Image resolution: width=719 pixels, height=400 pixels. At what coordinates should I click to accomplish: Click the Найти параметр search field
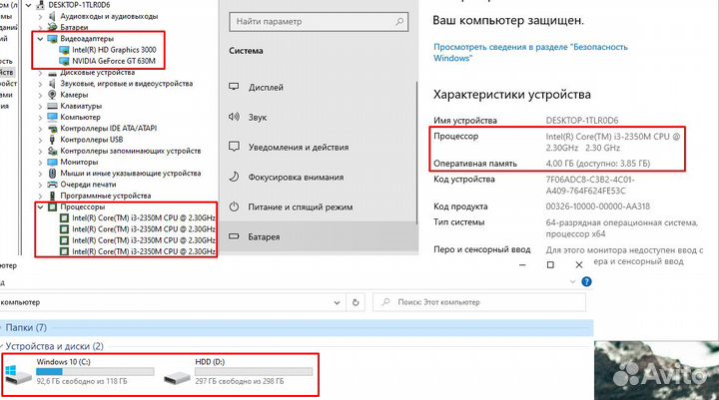[319, 22]
